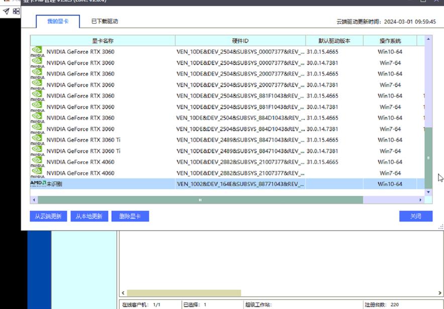Click NVIDIA logo of RTX 3060 Ti Win7-64 row
444x309 pixels.
(37, 151)
